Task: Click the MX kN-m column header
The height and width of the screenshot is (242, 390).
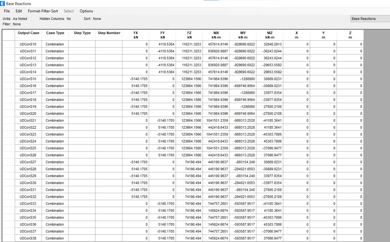Action: 216,35
